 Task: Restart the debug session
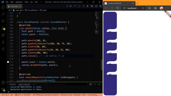[92, 6]
